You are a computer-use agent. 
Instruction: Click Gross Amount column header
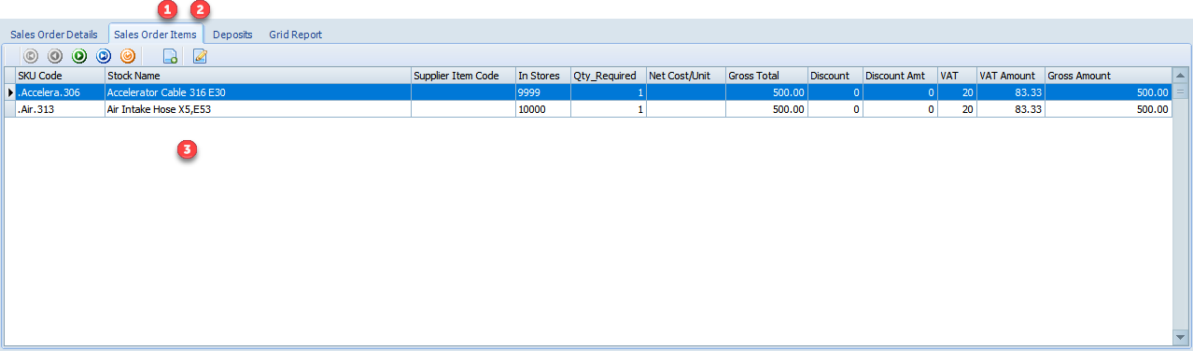tap(1108, 76)
